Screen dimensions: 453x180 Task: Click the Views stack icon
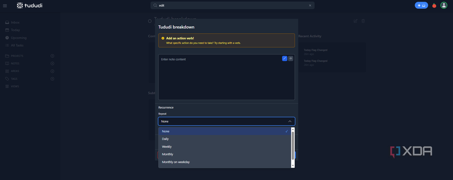coord(7,87)
